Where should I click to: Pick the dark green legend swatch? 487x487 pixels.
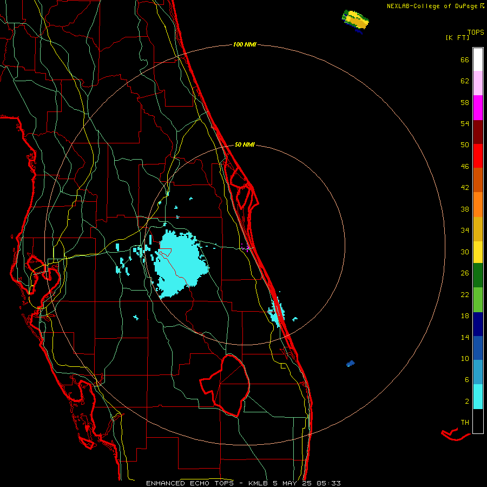click(x=478, y=275)
